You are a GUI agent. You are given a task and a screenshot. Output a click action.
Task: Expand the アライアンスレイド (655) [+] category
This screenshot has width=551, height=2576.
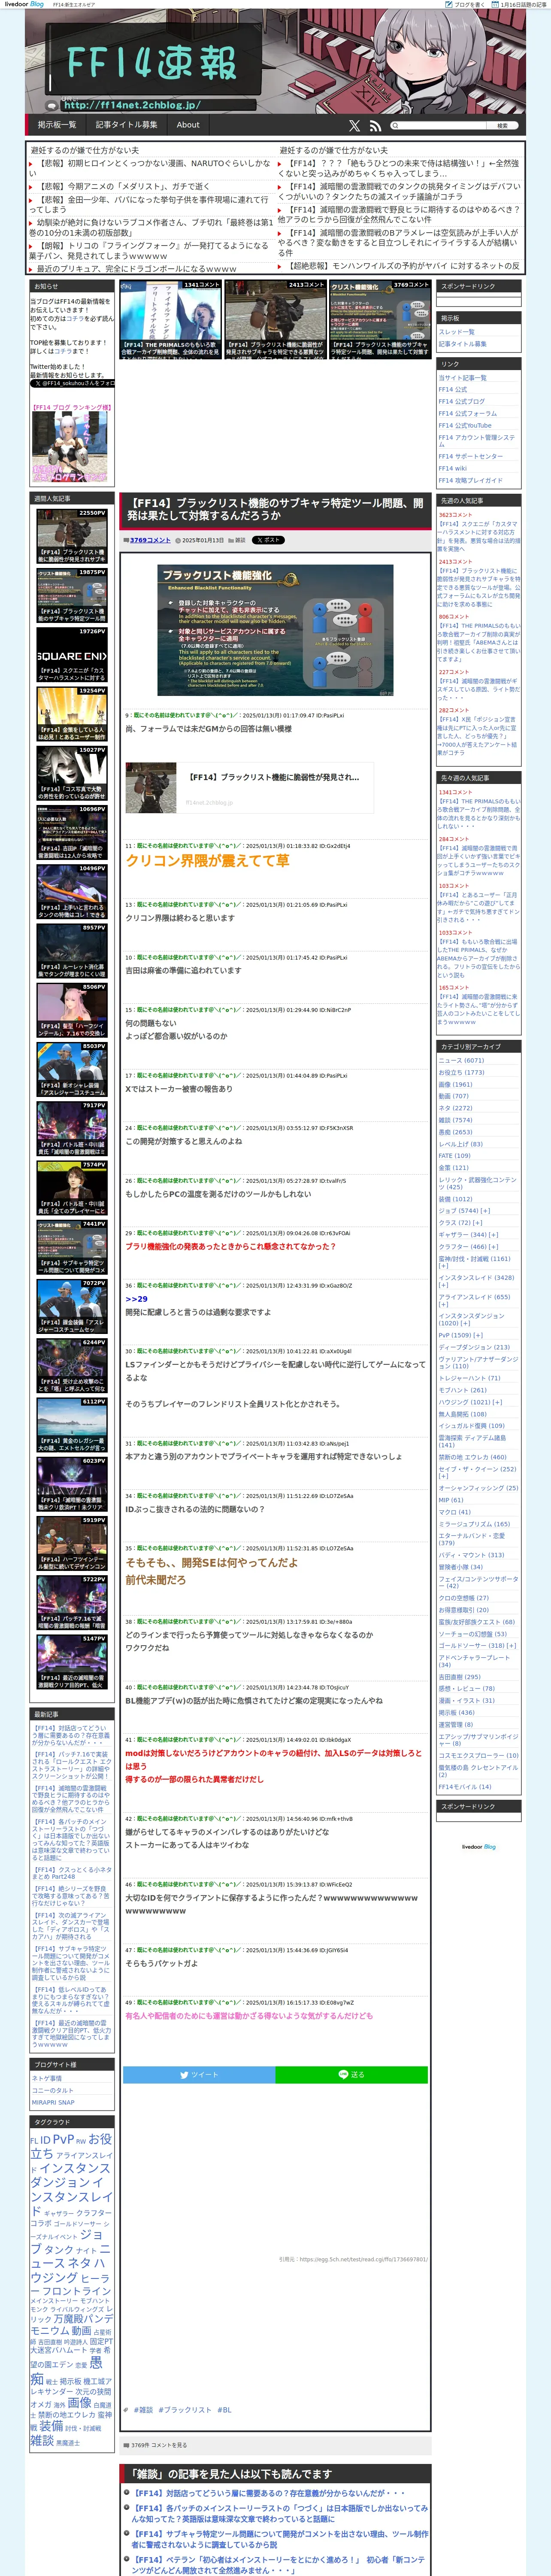(x=474, y=1300)
